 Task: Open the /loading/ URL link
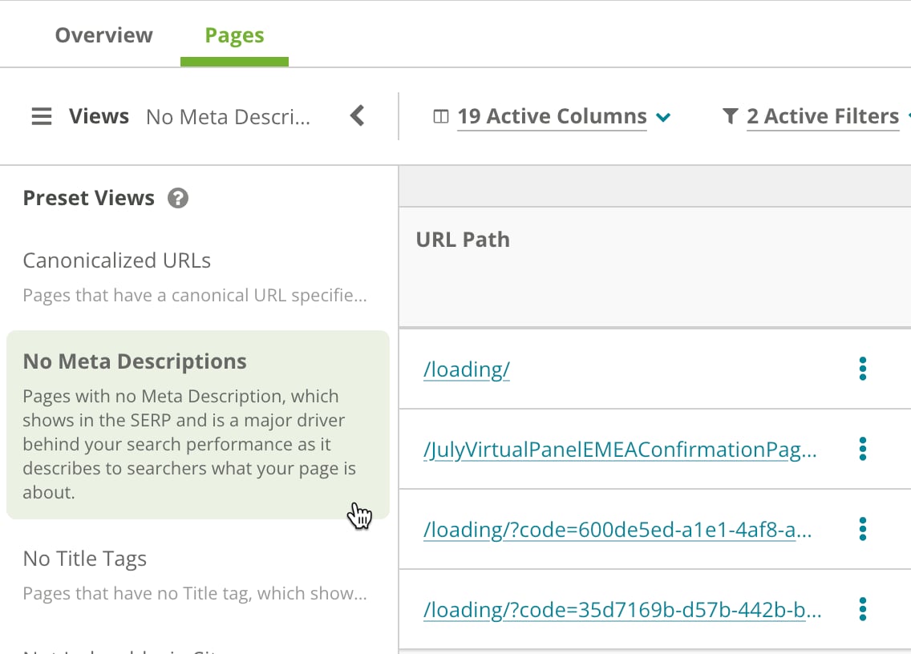(467, 369)
